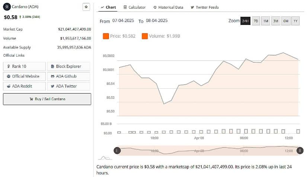Click the To date field 08-04-2025
Image resolution: width=307 pixels, height=177 pixels.
click(157, 20)
